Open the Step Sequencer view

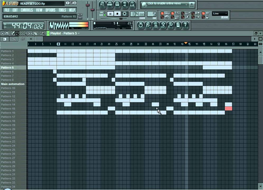[x=110, y=4]
